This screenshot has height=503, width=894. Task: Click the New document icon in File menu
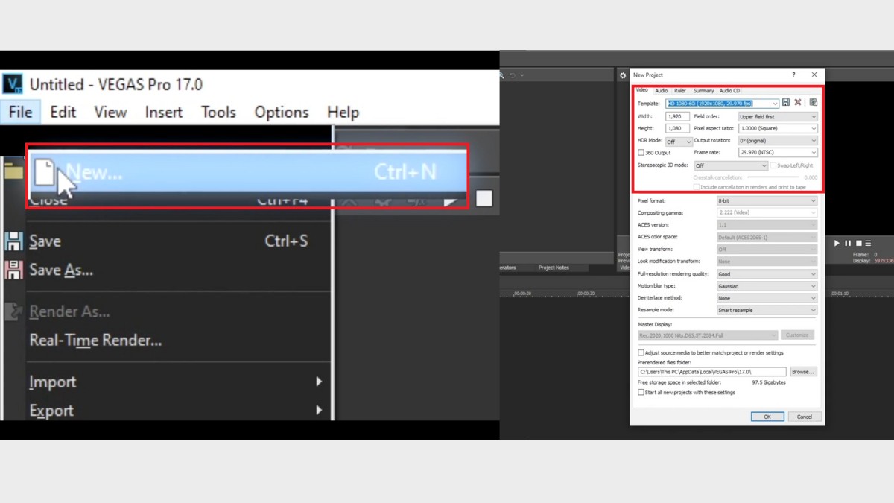(x=45, y=172)
